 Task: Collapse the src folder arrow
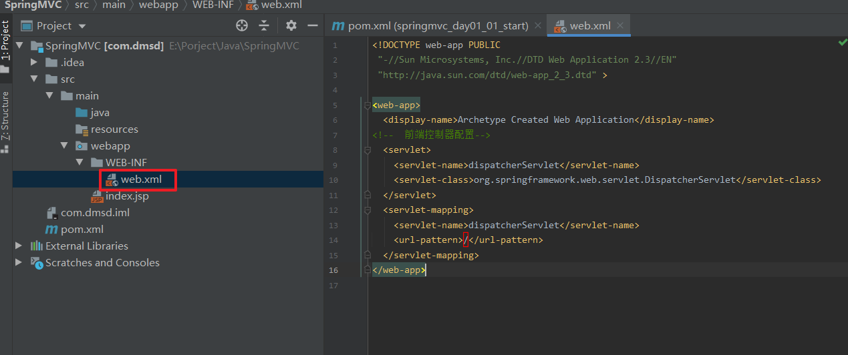click(x=34, y=79)
